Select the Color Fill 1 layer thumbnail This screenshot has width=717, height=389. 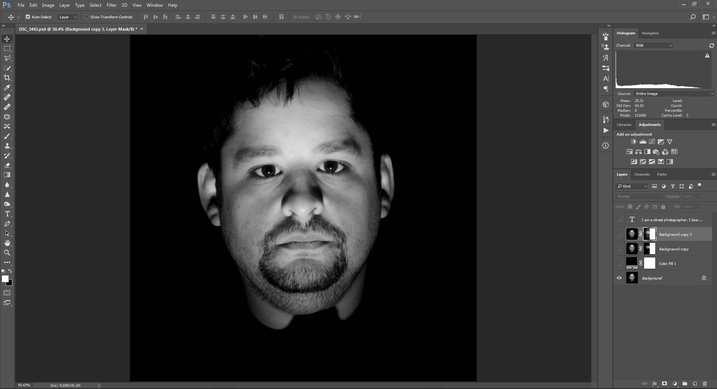point(632,263)
